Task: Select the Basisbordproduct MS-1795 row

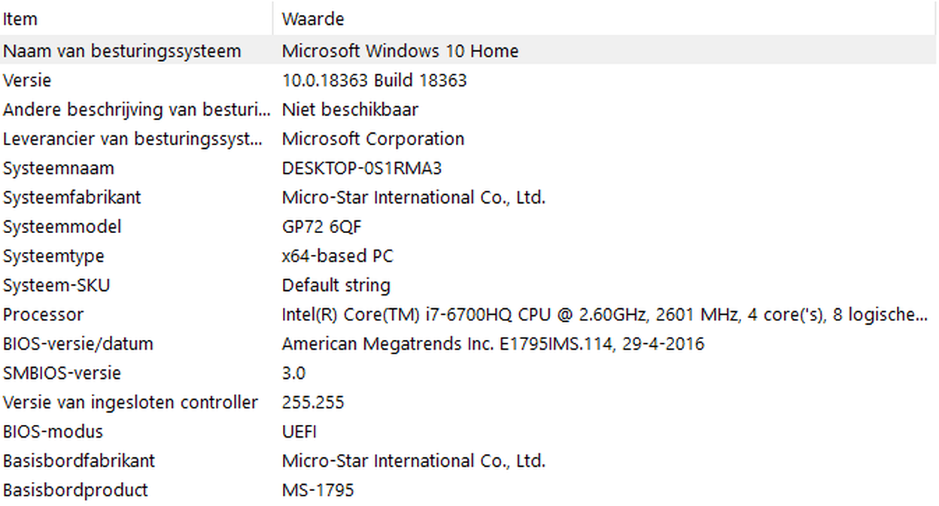Action: [x=468, y=490]
